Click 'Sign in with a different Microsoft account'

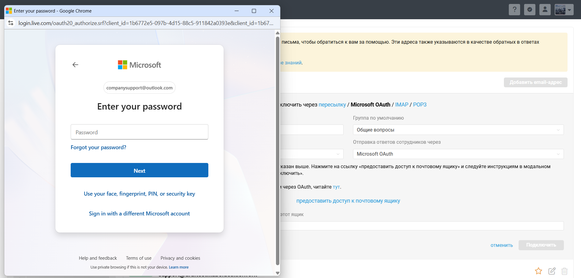coord(140,214)
